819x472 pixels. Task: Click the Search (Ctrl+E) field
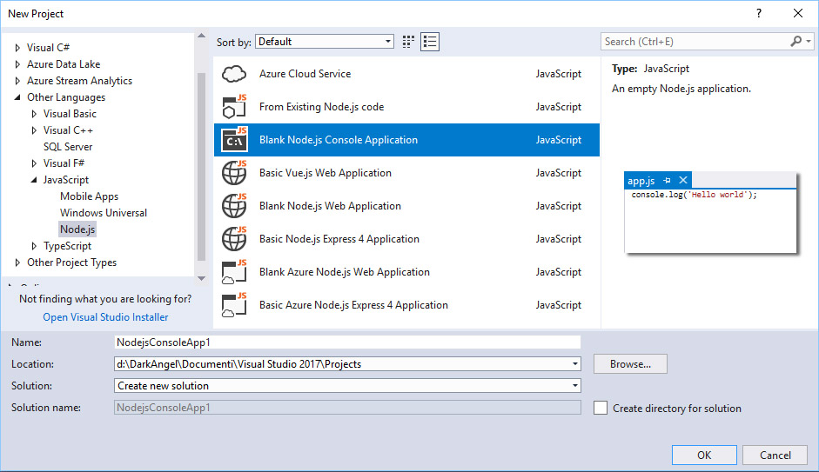[695, 41]
